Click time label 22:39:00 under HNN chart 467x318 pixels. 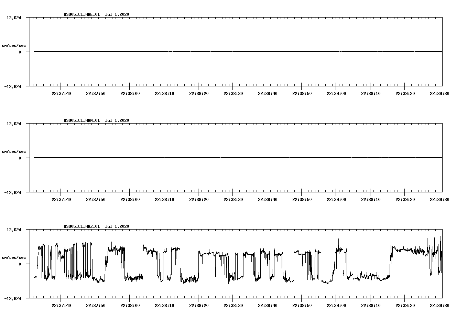click(336, 199)
